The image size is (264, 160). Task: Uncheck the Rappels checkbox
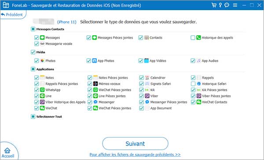click(193, 78)
